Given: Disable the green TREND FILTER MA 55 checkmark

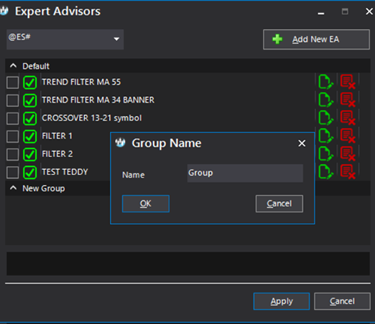Looking at the screenshot, I should coord(30,83).
